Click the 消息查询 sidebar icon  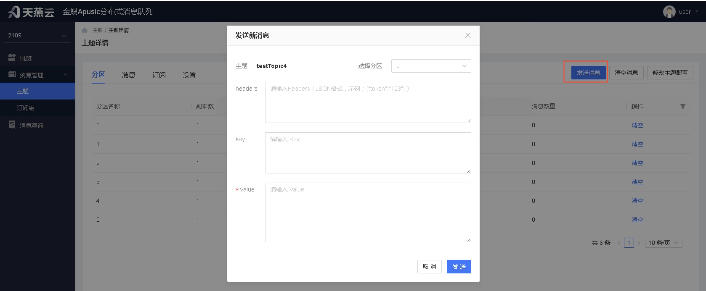[x=12, y=125]
